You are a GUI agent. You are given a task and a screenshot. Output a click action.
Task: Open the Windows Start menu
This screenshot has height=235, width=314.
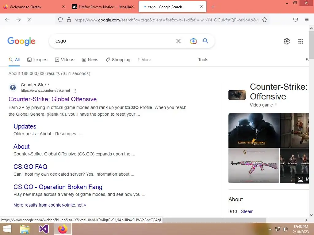(x=7, y=229)
